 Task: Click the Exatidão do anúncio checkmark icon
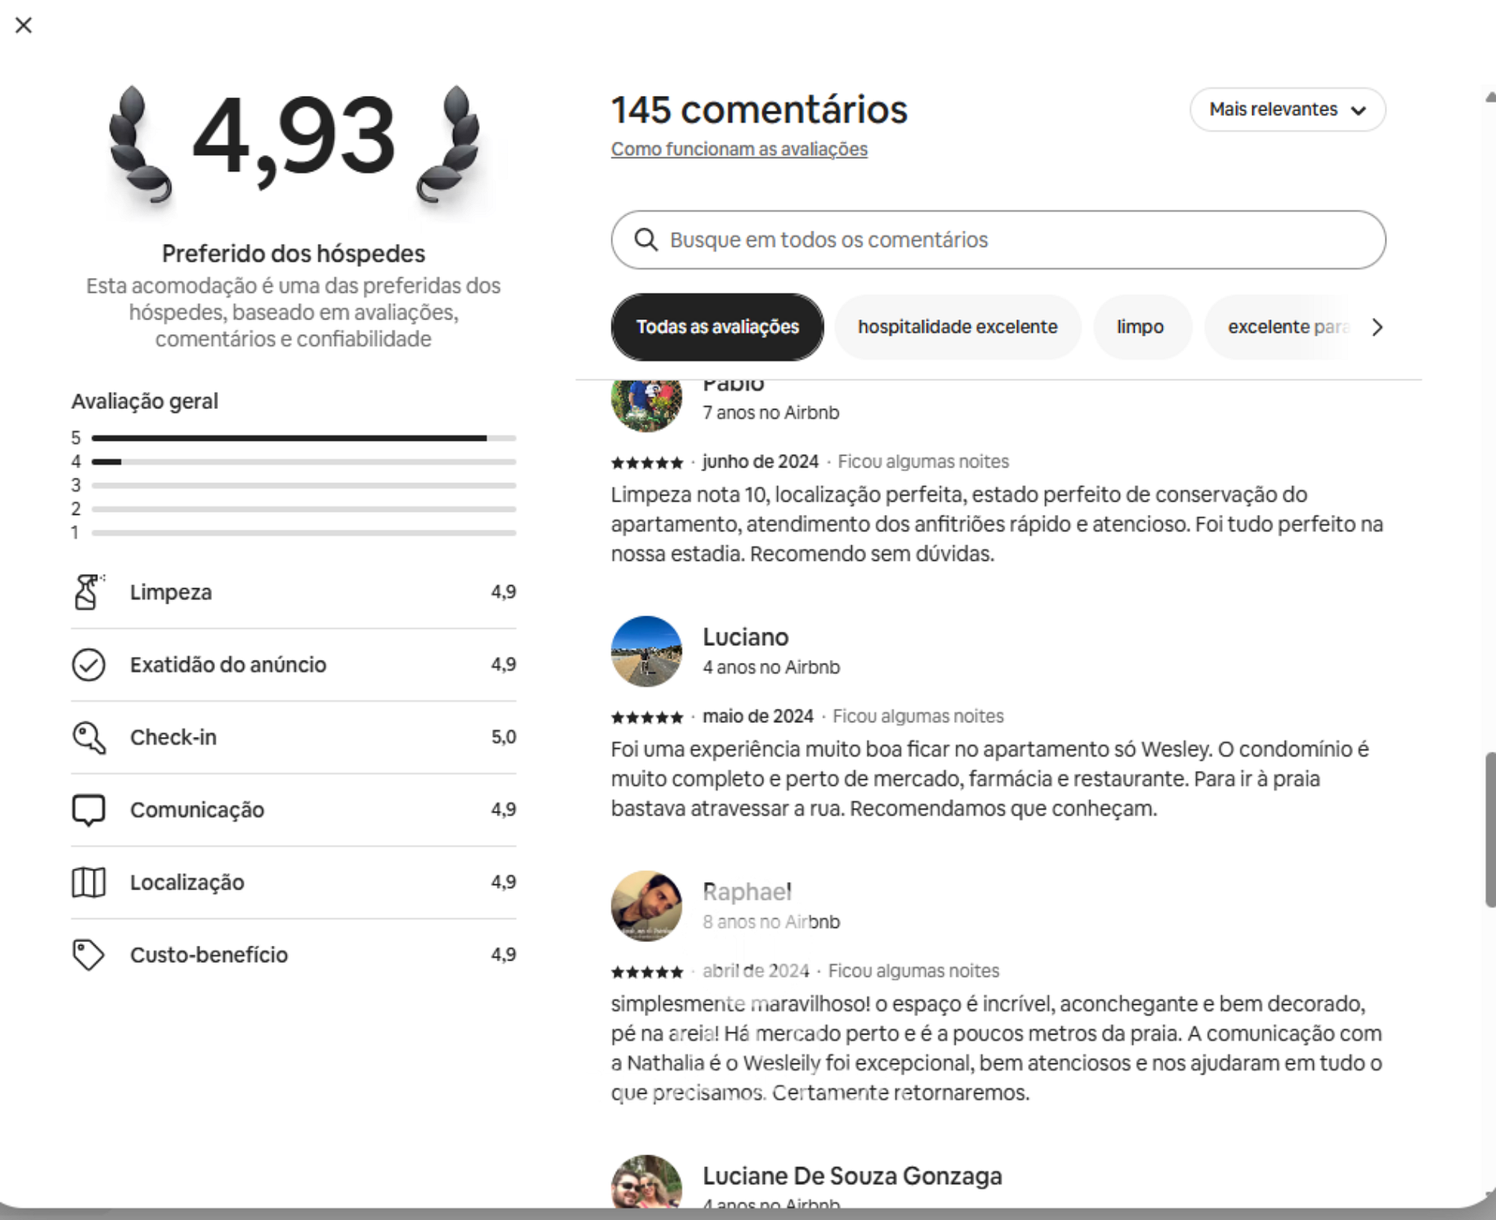coord(88,665)
